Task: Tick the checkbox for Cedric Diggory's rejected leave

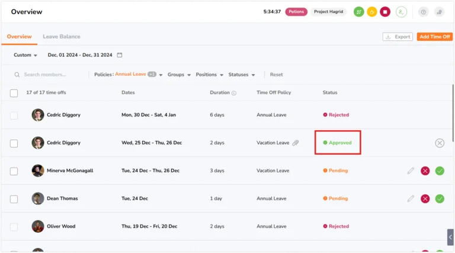Action: 14,116
